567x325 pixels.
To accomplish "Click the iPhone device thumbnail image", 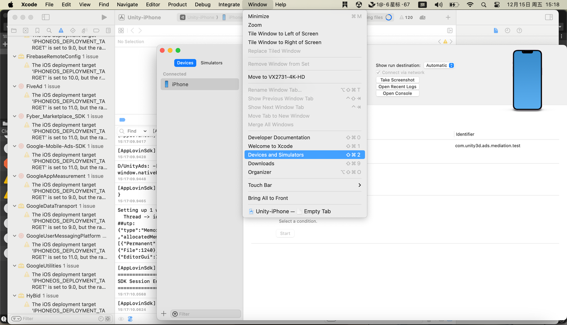I will 527,80.
